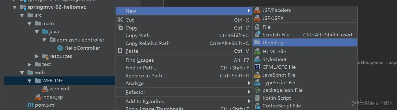Select Copy Relative Path menu entry
The image size is (397, 110).
point(148,43)
